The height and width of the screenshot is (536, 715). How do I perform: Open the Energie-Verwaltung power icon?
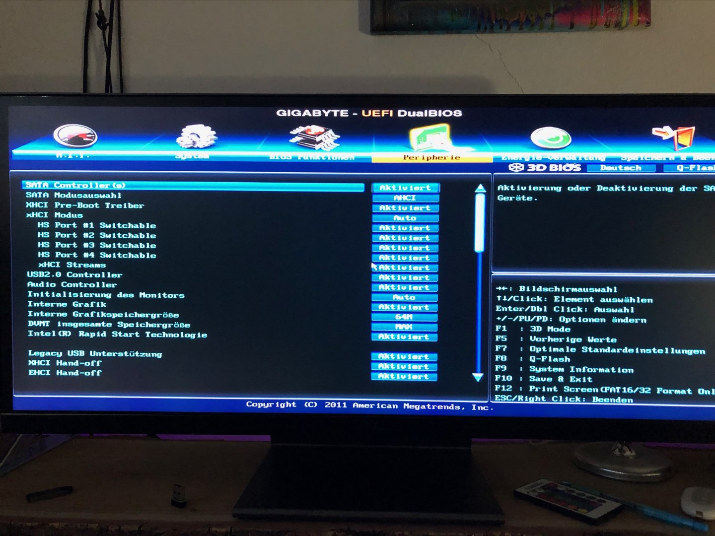(551, 137)
